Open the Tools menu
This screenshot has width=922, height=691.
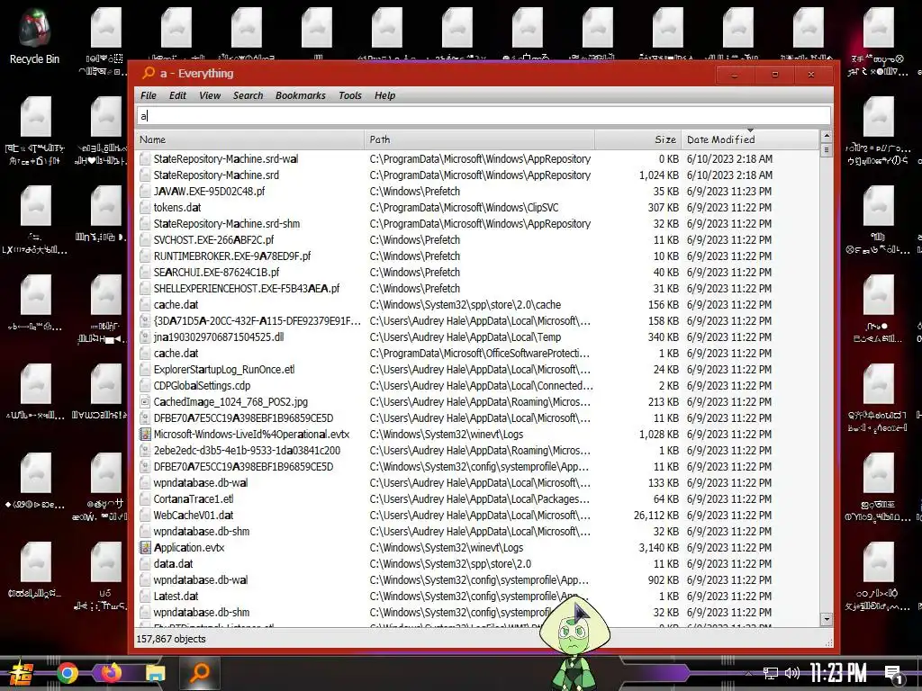pos(350,95)
